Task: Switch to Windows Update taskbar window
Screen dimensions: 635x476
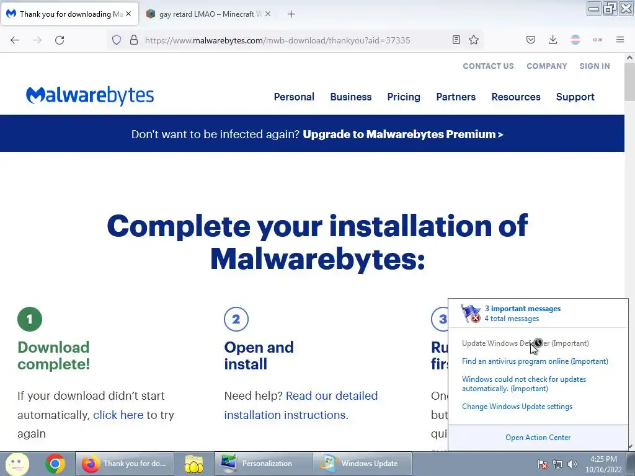Action: click(x=362, y=464)
